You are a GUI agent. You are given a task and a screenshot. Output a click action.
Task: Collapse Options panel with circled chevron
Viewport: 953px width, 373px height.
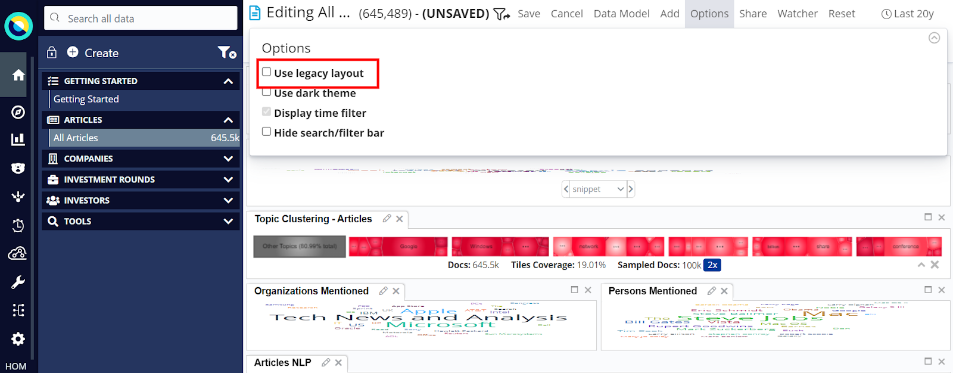pos(934,38)
